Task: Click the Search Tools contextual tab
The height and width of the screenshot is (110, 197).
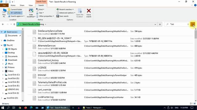Action: point(41,2)
